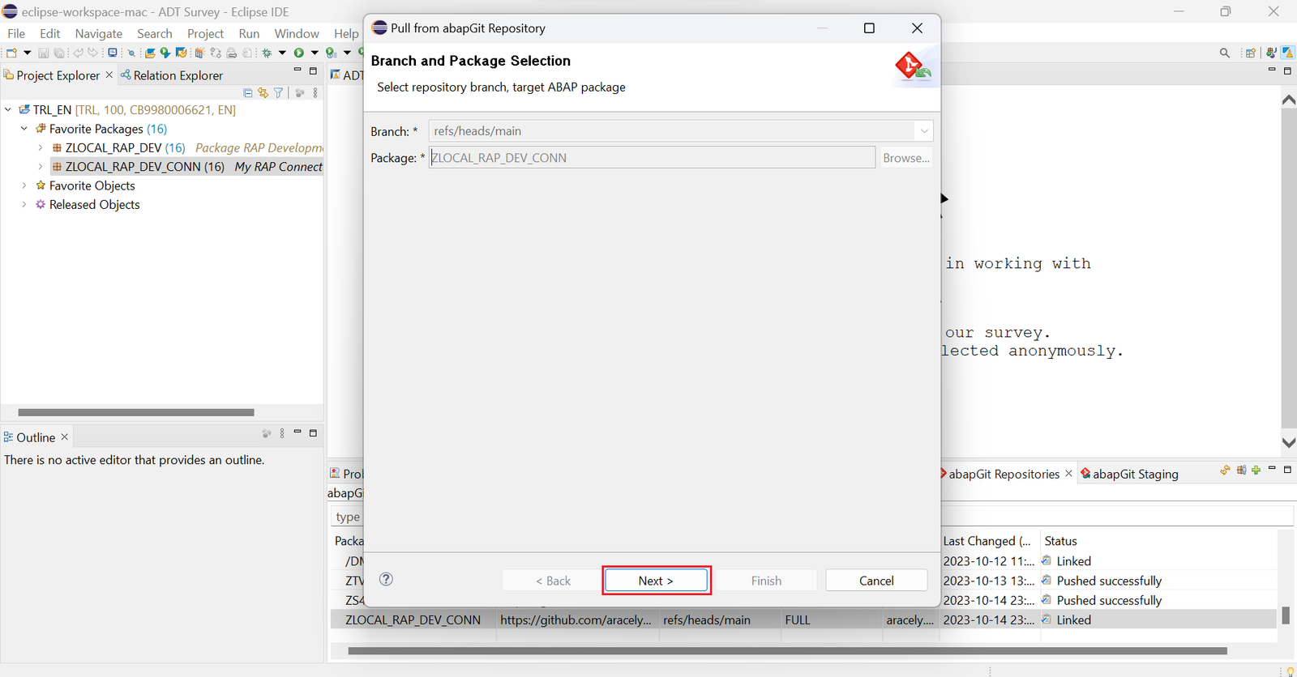Viewport: 1297px width, 677px height.
Task: Click the help question mark in dialog
Action: pos(386,579)
